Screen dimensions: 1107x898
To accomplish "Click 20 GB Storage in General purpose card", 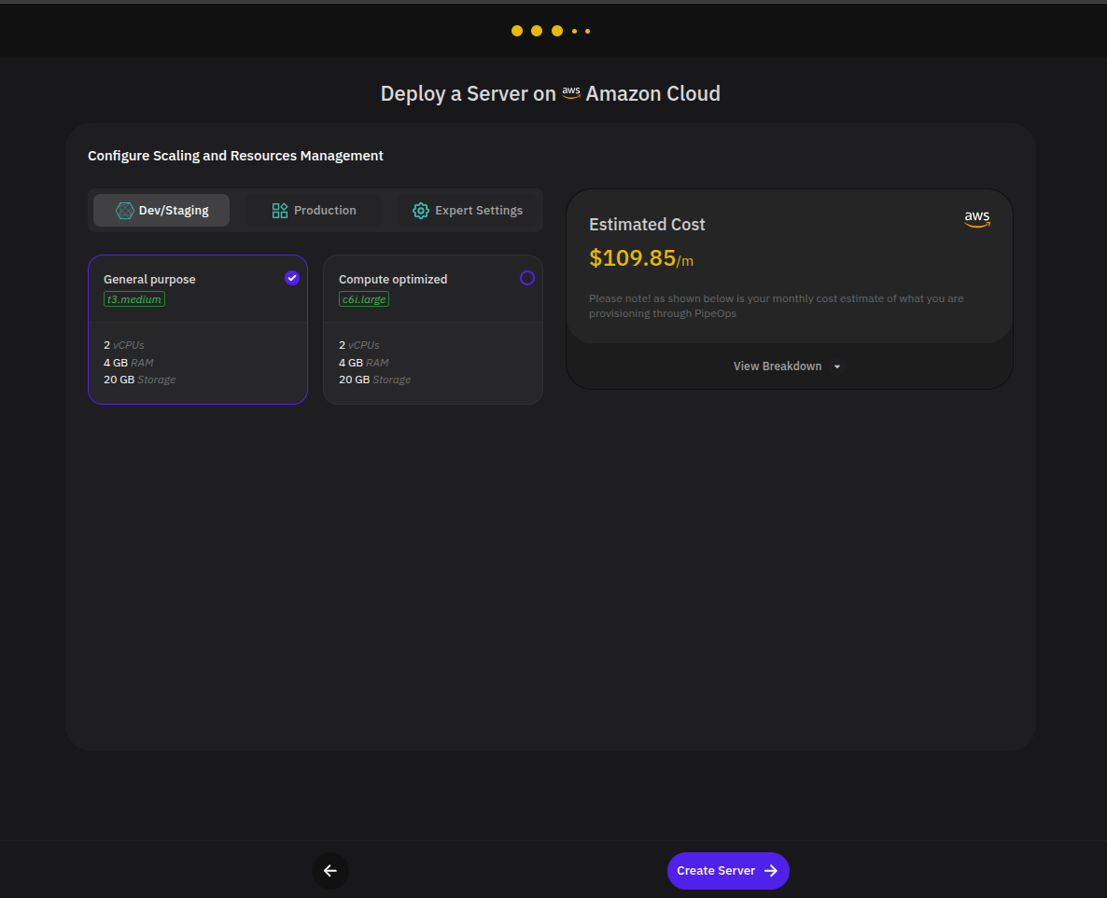I will (x=140, y=380).
